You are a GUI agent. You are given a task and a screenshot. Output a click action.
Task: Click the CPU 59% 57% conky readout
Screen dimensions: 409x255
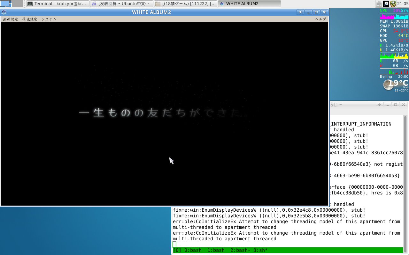click(394, 11)
